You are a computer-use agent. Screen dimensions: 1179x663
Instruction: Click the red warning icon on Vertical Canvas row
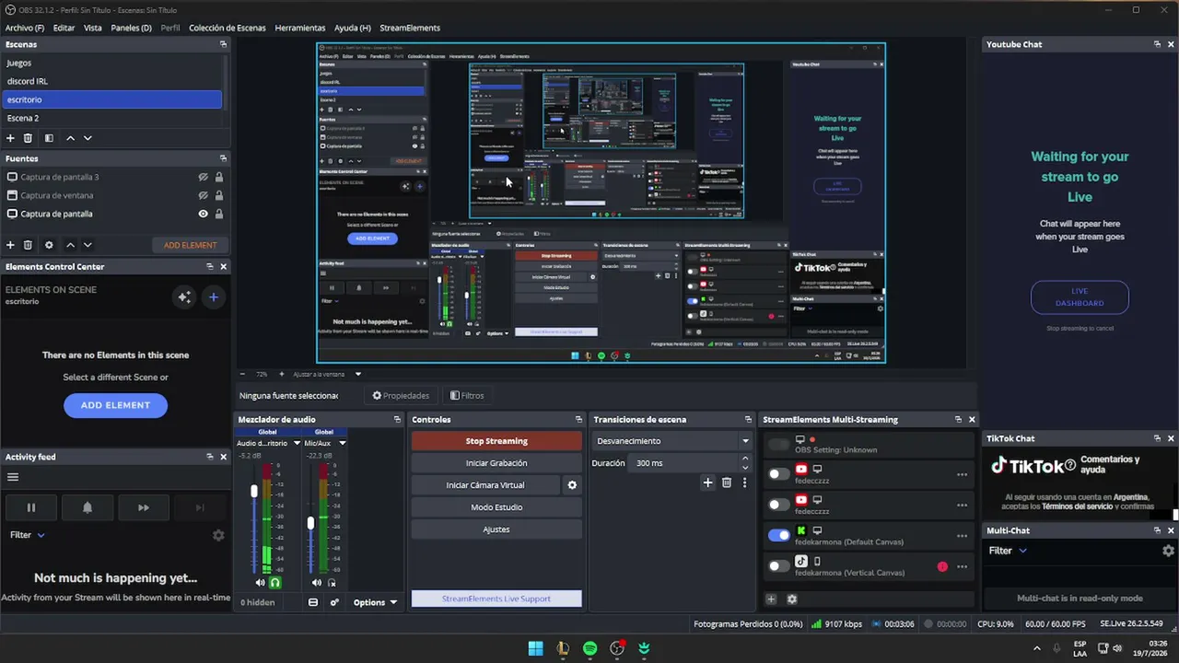point(942,566)
